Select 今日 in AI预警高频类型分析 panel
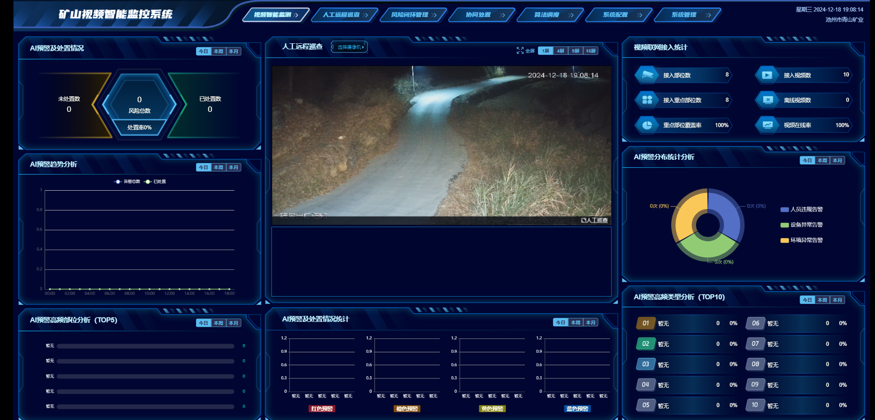Screen dimensions: 875x420 [807, 300]
